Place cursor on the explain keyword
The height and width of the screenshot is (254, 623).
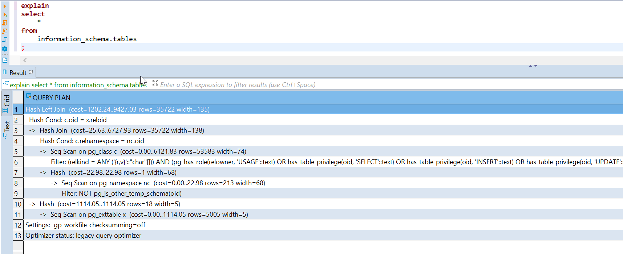coord(35,6)
